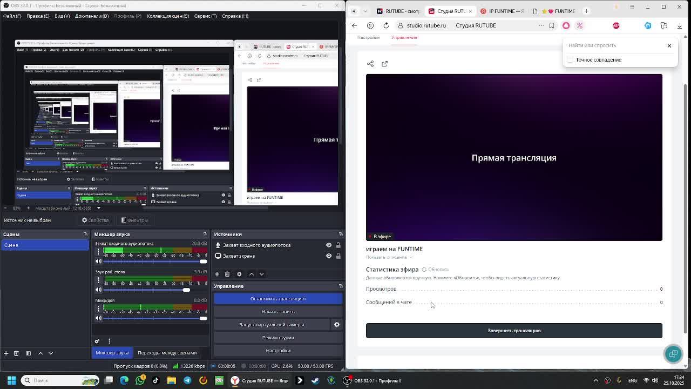Add a new source in OBS Sources panel

(217, 274)
